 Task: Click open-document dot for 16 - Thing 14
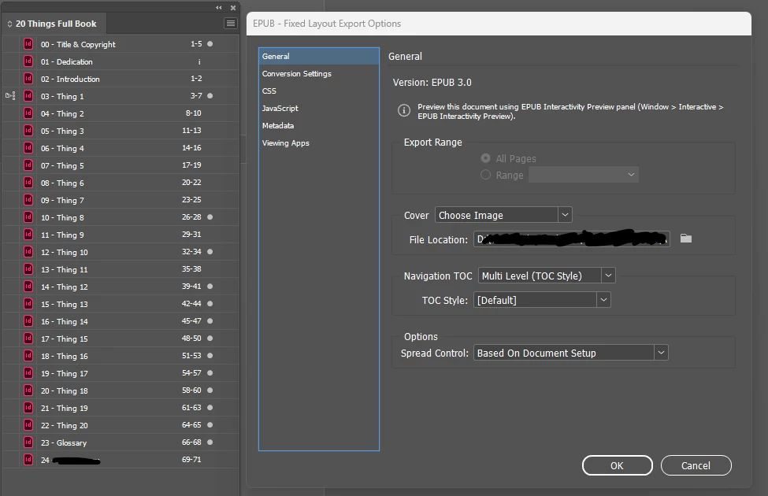(210, 320)
